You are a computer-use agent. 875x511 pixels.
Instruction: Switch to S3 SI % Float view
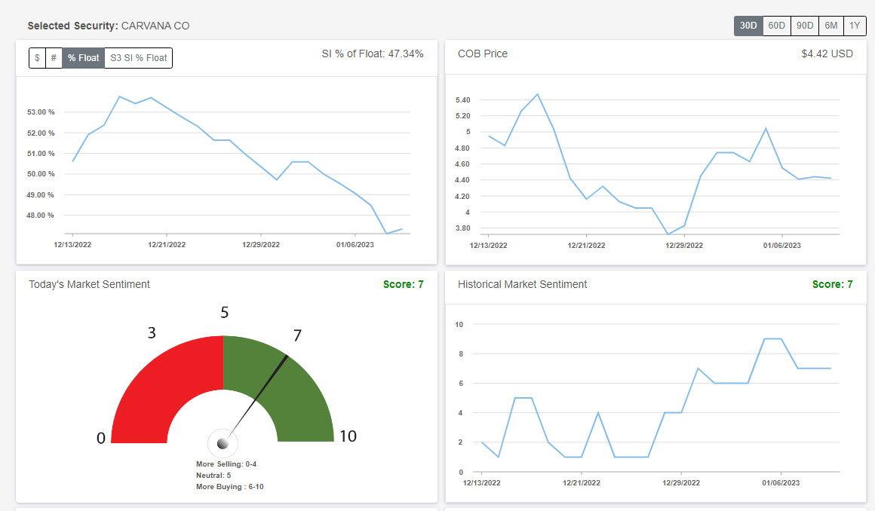(x=138, y=58)
